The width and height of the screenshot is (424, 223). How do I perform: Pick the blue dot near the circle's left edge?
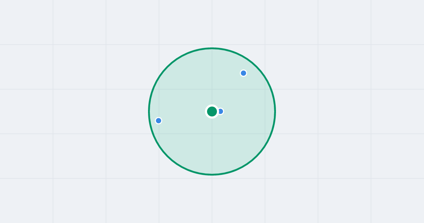coord(159,121)
